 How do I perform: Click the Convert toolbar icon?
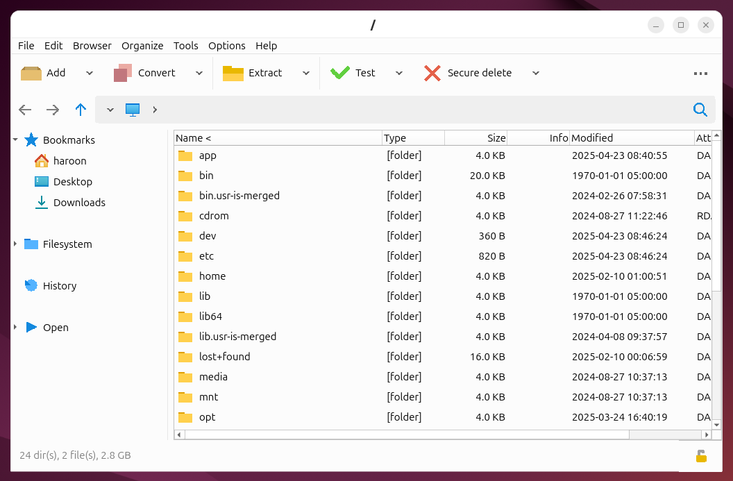pyautogui.click(x=123, y=73)
